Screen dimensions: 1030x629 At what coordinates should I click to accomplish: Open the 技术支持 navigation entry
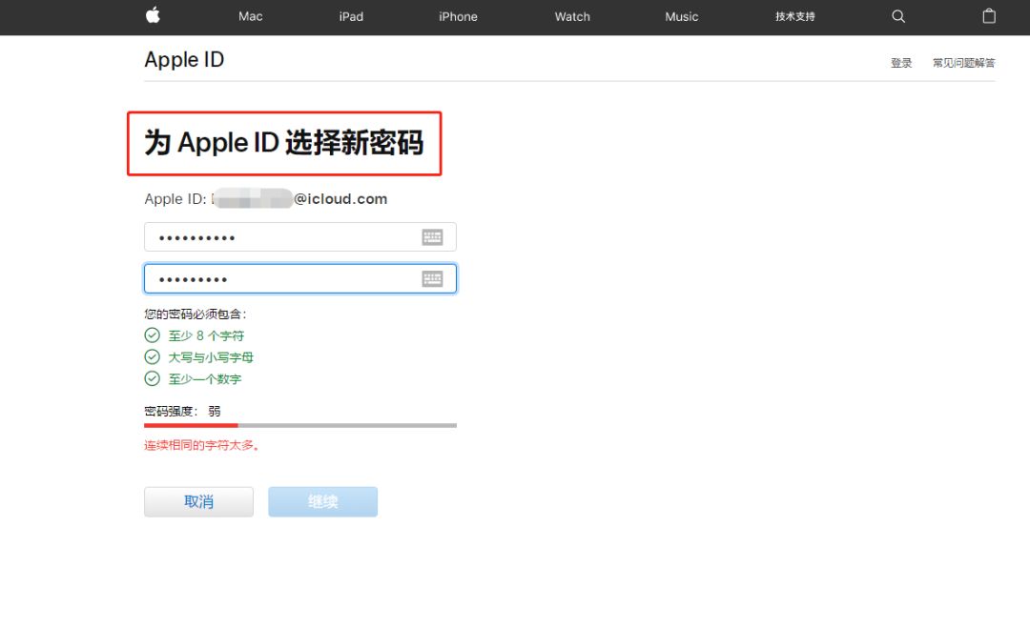[794, 16]
